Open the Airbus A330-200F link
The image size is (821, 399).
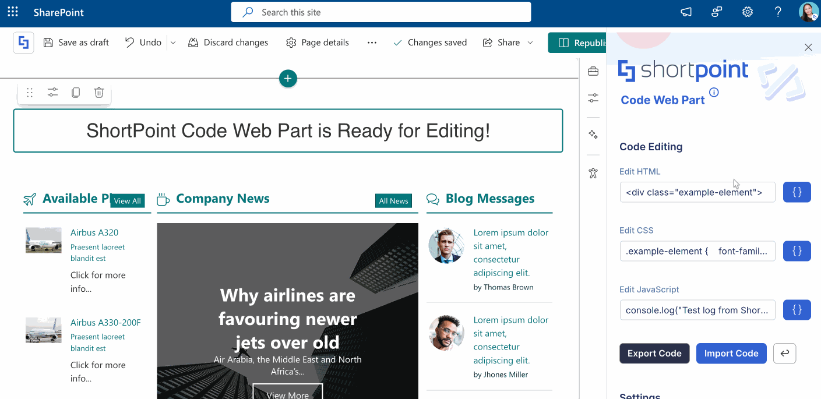[105, 322]
